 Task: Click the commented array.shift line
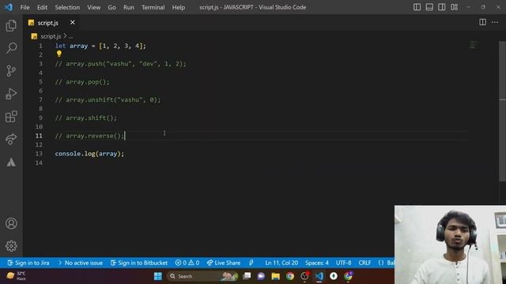tap(86, 118)
